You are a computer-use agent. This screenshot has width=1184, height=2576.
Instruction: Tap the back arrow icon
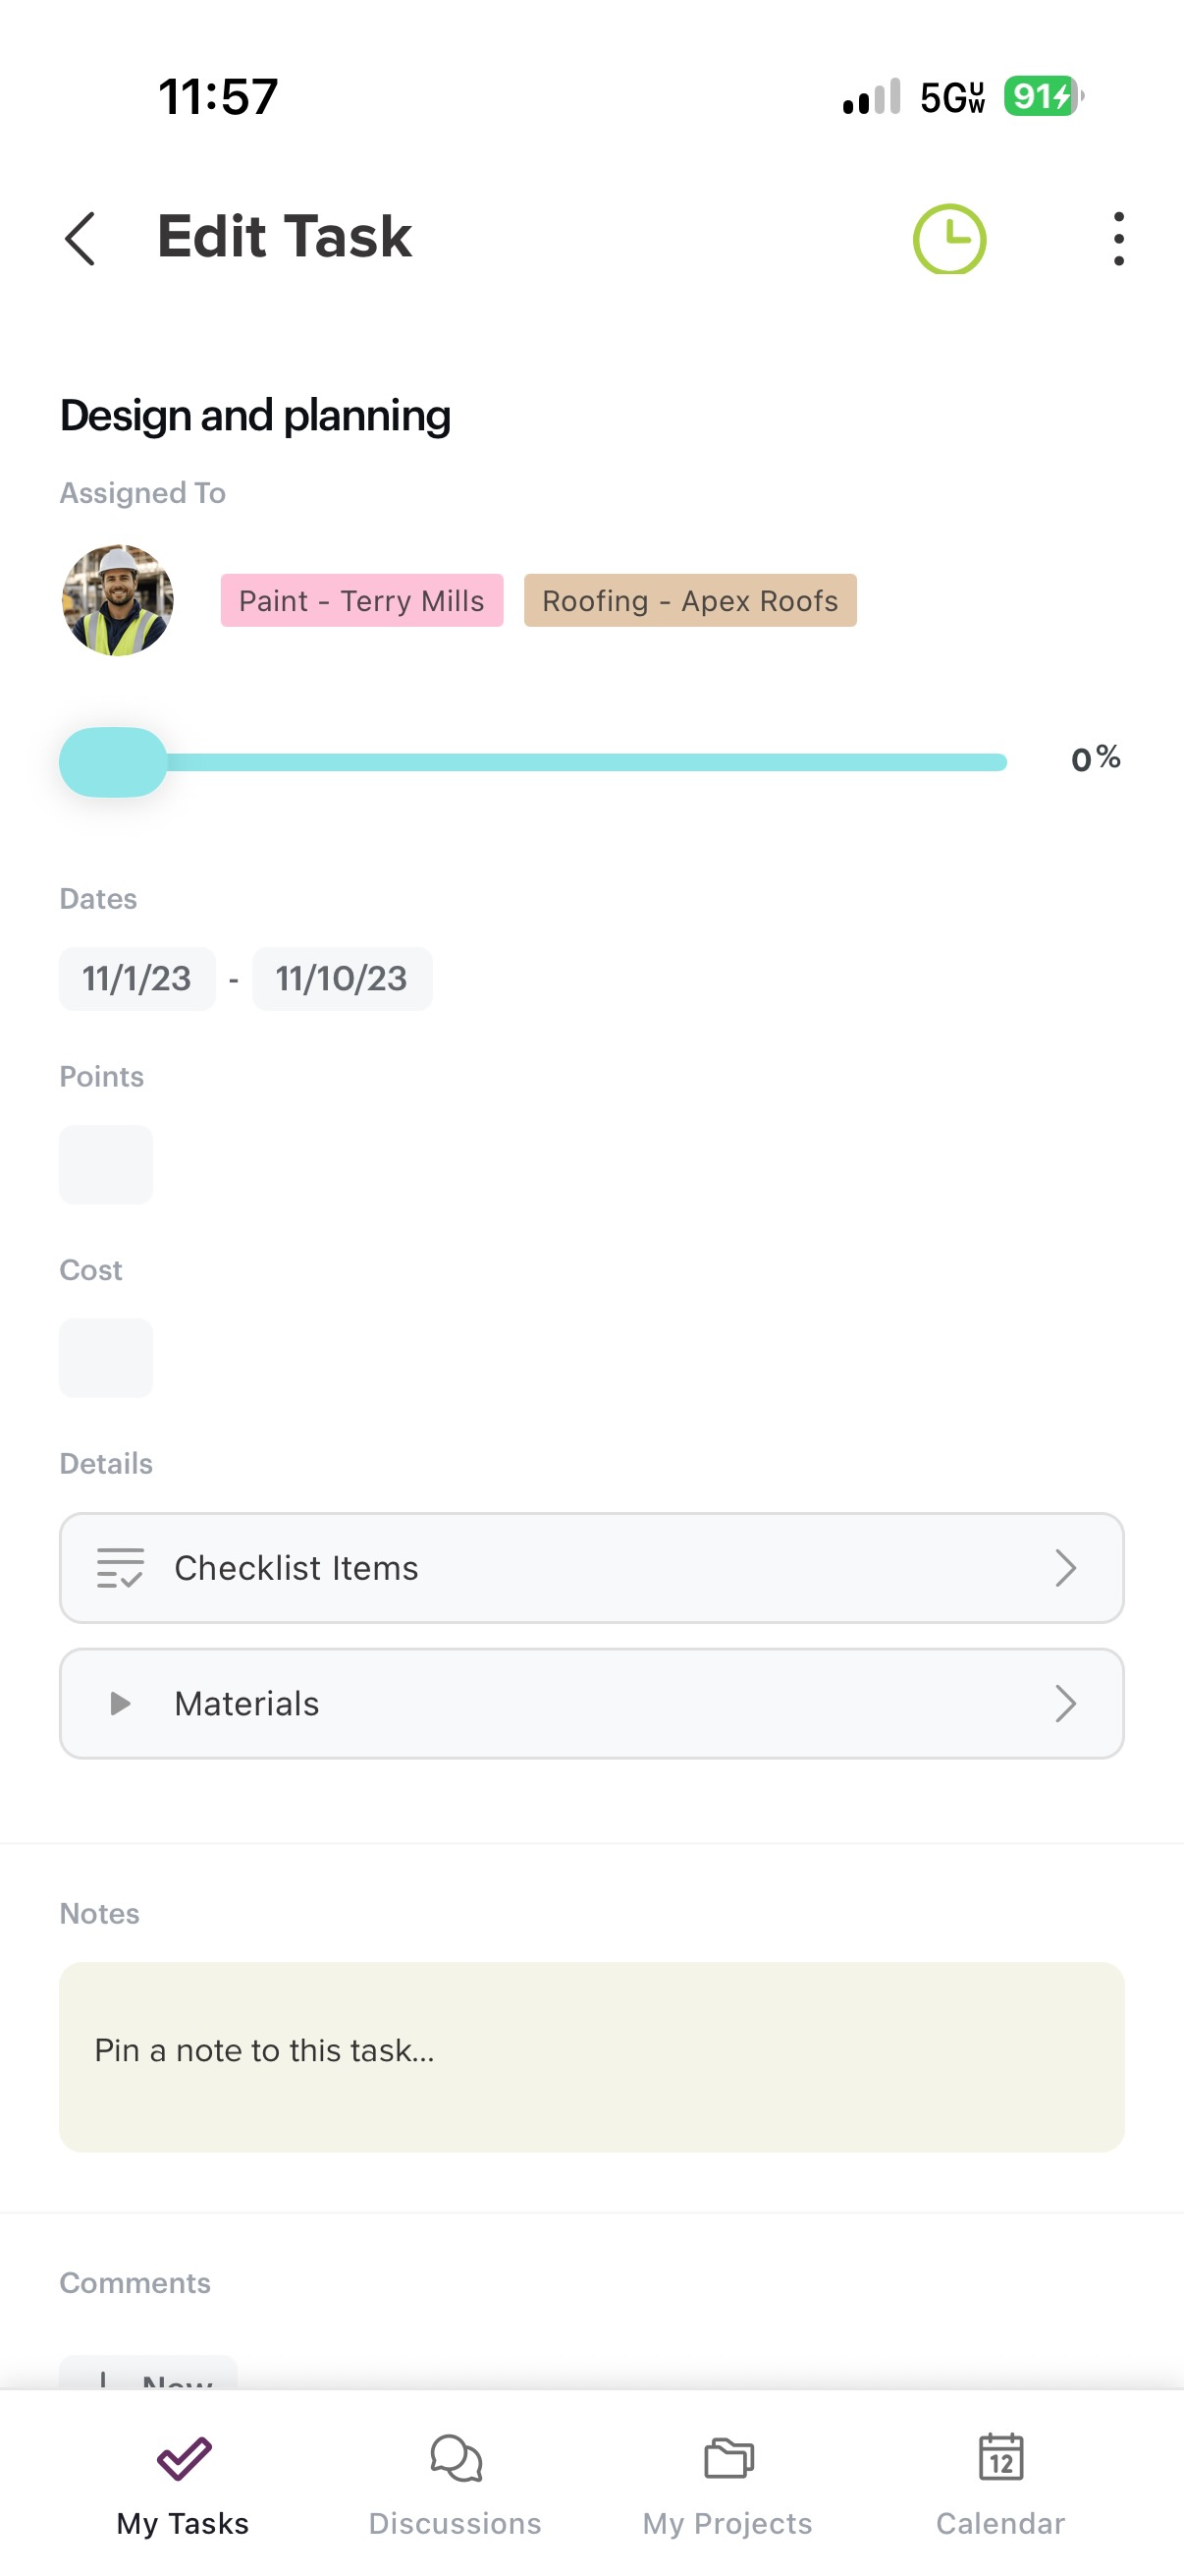pos(80,238)
